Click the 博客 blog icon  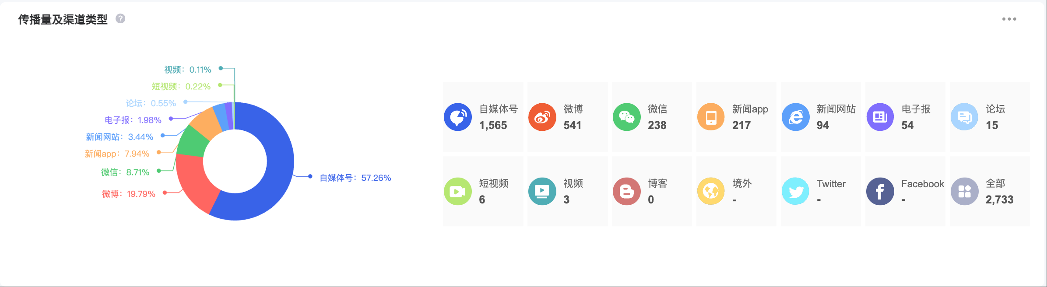[627, 192]
